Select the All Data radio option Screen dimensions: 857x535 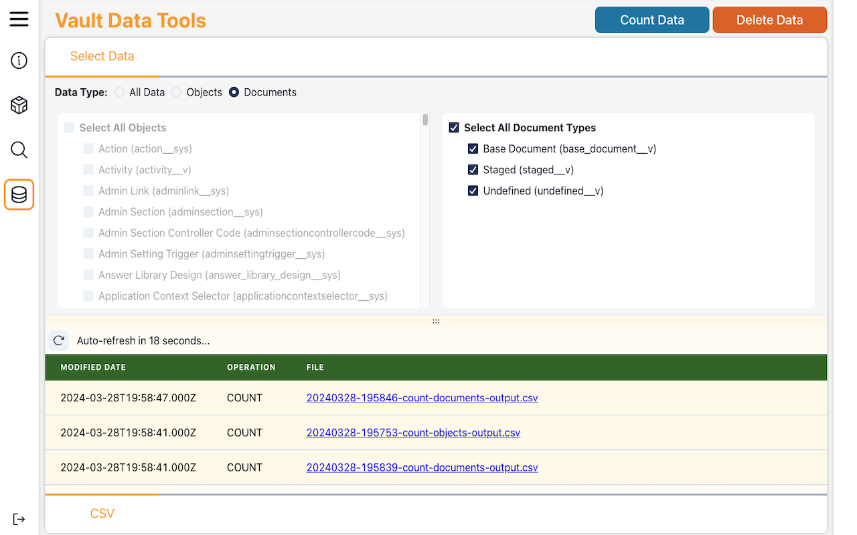click(119, 92)
